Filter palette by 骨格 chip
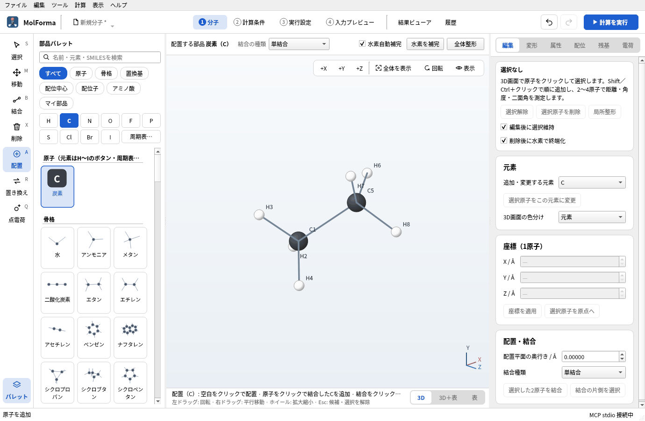The width and height of the screenshot is (645, 421). (x=107, y=73)
